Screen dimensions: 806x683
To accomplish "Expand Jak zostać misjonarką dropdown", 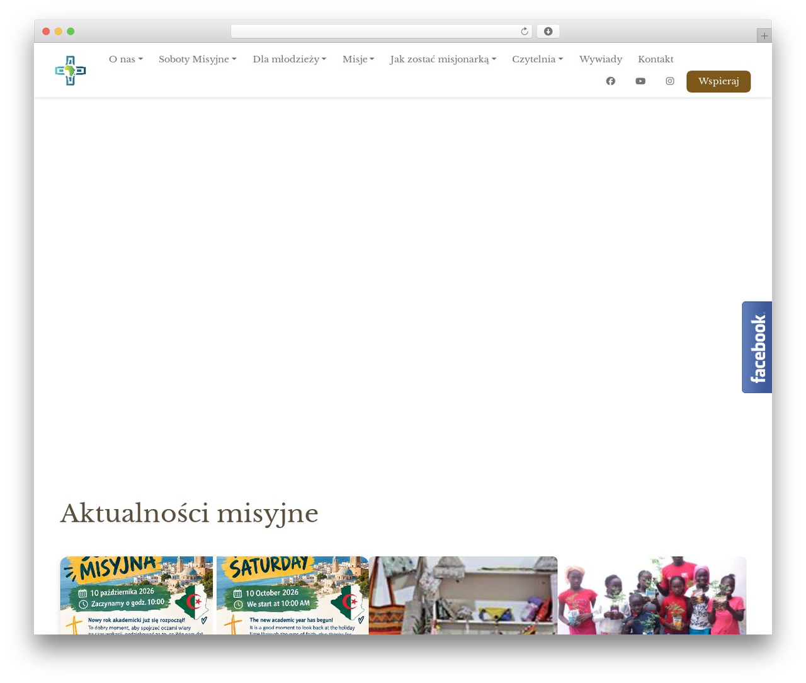I will coord(443,59).
